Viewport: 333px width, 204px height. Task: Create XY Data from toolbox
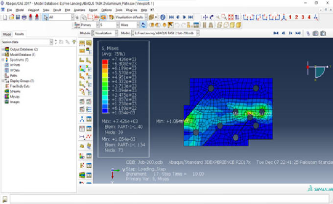point(82,128)
